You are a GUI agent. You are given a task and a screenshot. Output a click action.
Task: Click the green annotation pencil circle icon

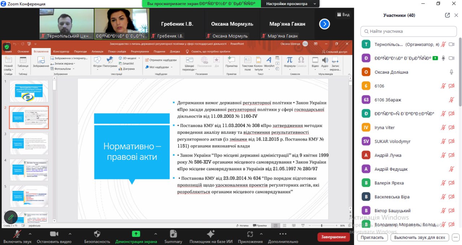click(x=11, y=217)
